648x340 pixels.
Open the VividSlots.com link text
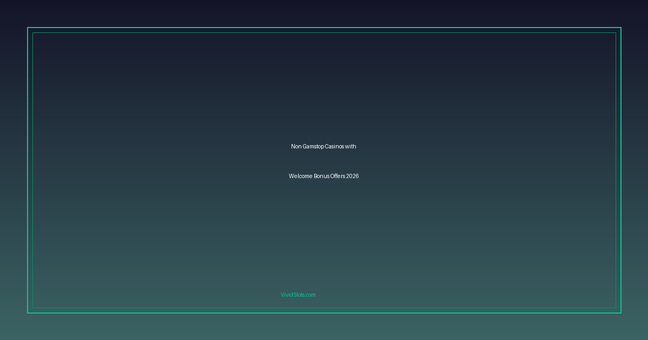coord(298,295)
